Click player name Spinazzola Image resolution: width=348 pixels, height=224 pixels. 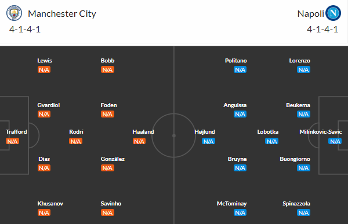pyautogui.click(x=296, y=203)
